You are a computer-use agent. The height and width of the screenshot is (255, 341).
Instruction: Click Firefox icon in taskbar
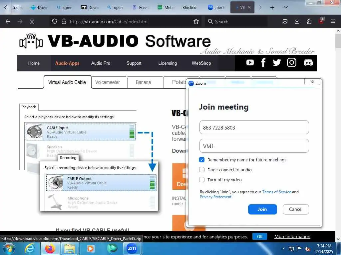(x=50, y=248)
